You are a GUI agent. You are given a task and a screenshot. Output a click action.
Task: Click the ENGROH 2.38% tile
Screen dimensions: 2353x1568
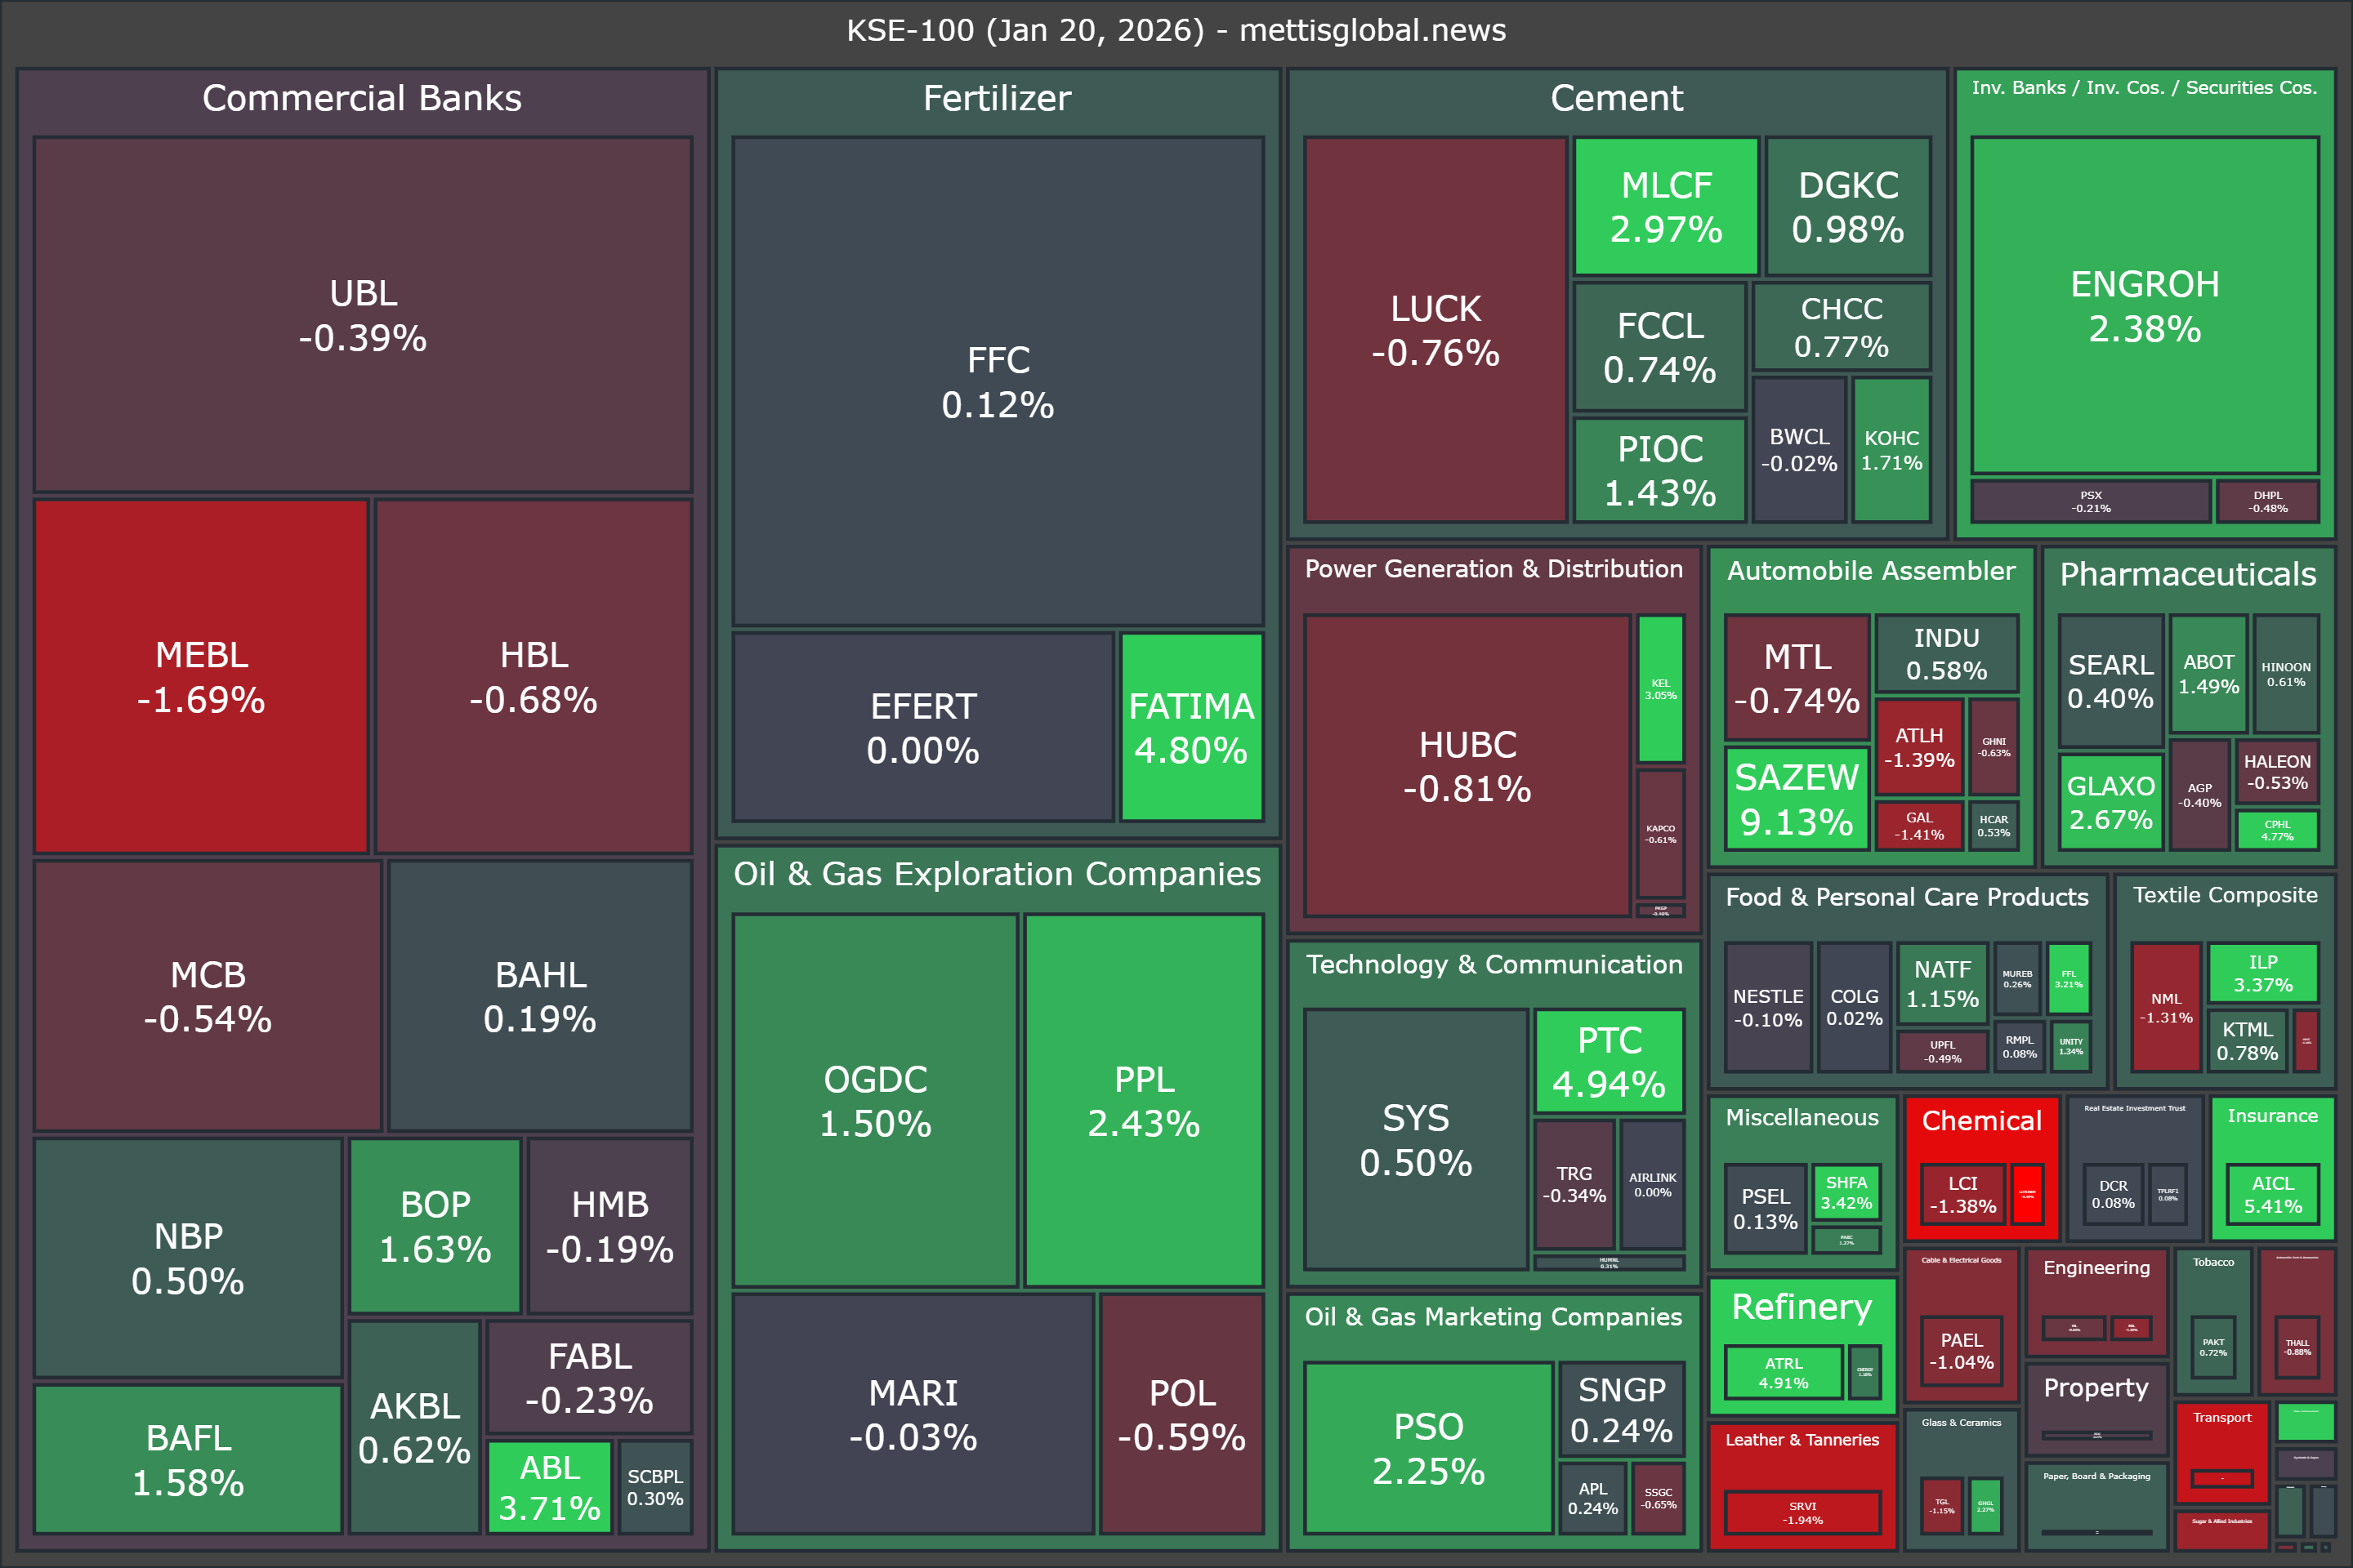pos(2144,306)
